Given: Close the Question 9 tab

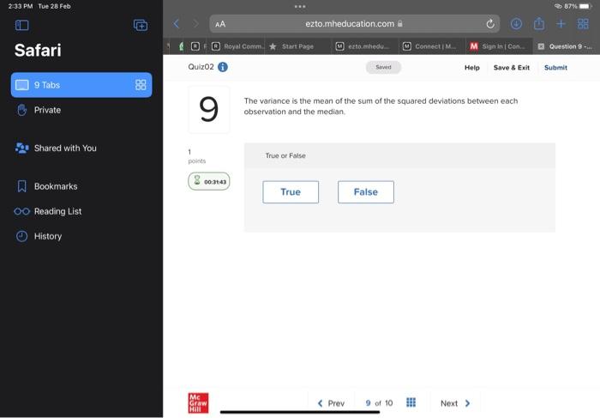Looking at the screenshot, I should point(541,46).
